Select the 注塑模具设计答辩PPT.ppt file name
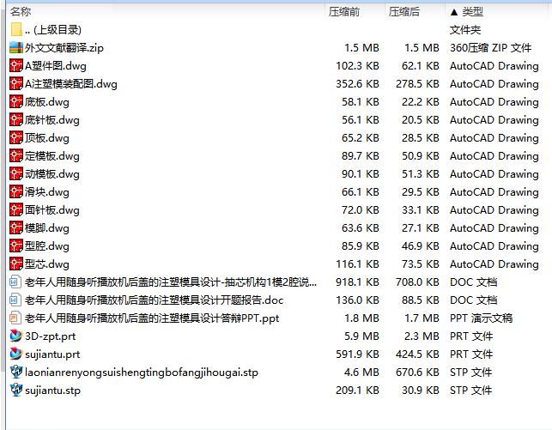552x430 pixels. coord(152,318)
